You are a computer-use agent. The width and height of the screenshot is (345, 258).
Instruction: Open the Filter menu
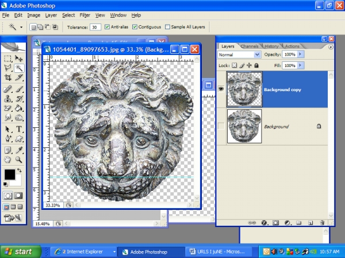pos(85,15)
